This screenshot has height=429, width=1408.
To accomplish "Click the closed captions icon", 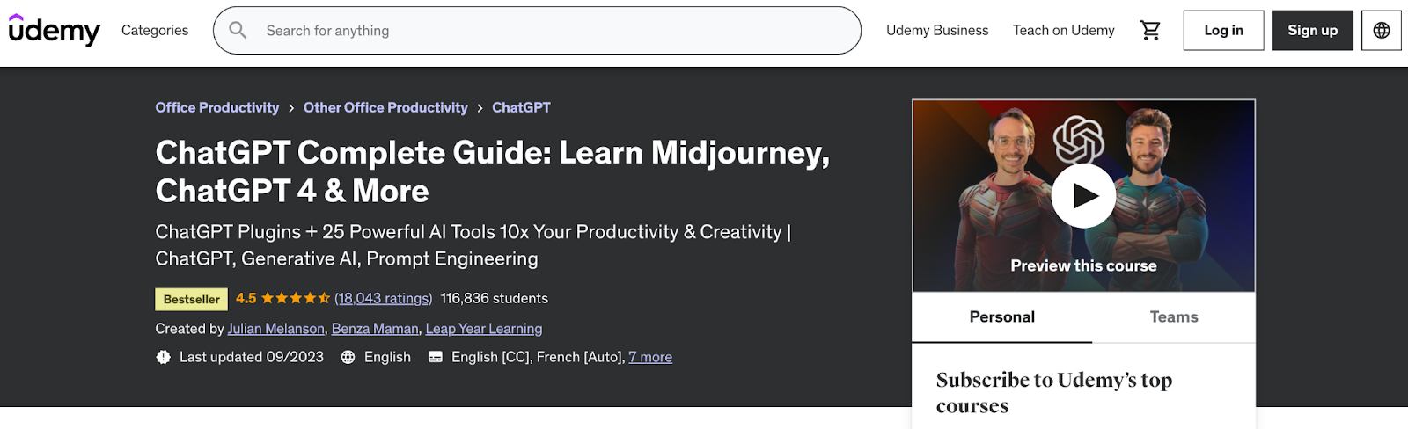I will click(435, 357).
